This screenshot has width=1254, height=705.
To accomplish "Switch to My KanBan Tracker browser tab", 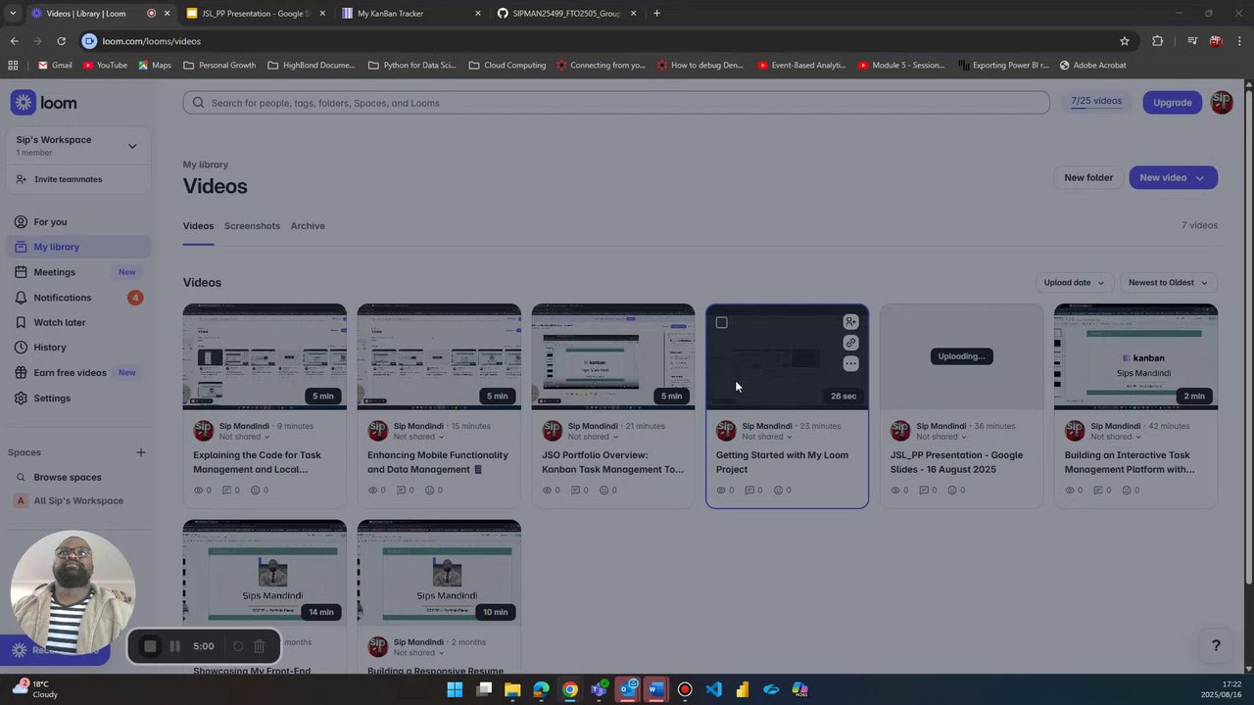I will coord(411,13).
